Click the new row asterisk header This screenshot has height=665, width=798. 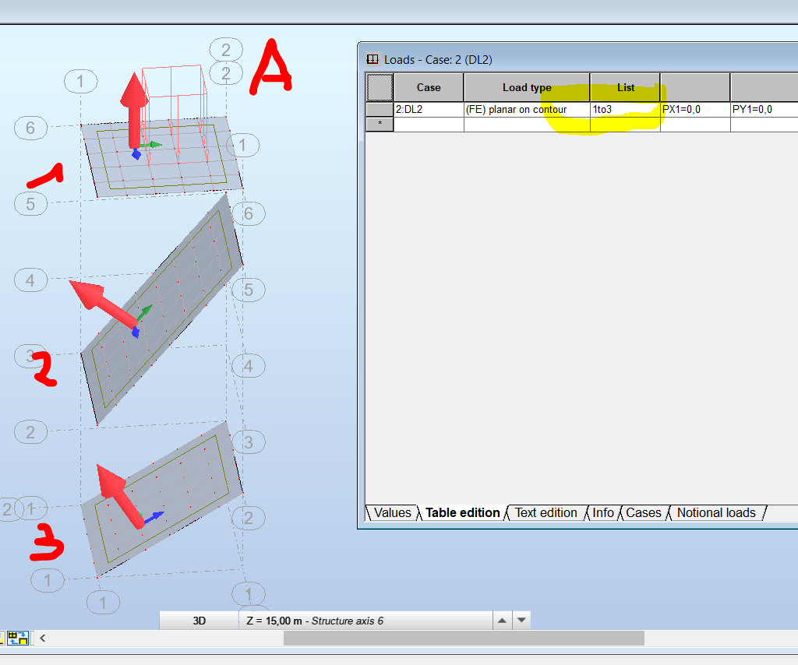click(380, 124)
